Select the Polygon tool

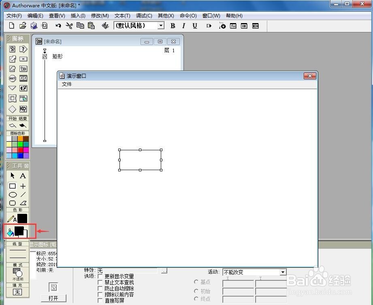click(23, 203)
